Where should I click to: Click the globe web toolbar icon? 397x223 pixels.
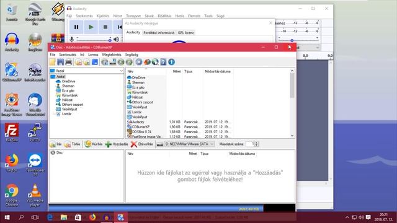(x=155, y=62)
